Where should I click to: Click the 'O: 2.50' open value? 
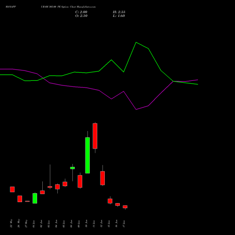[81, 16]
